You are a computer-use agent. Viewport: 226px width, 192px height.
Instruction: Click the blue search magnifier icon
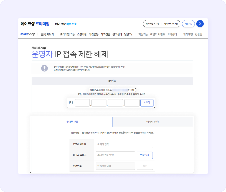200,24
